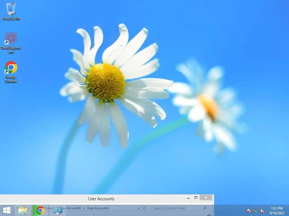
Task: Click the User Accounts window title bar
Action: [101, 199]
